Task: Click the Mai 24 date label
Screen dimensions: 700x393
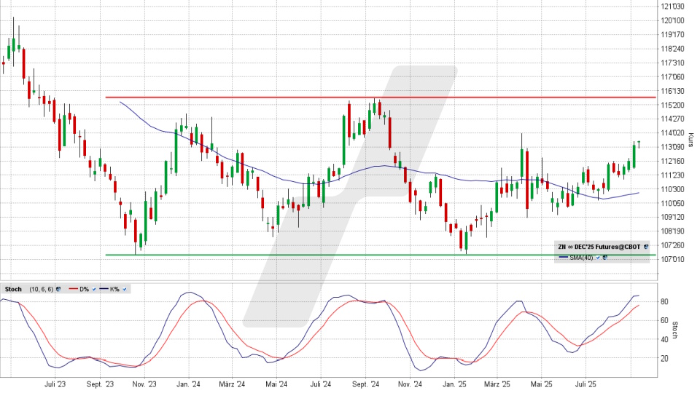Action: (276, 384)
